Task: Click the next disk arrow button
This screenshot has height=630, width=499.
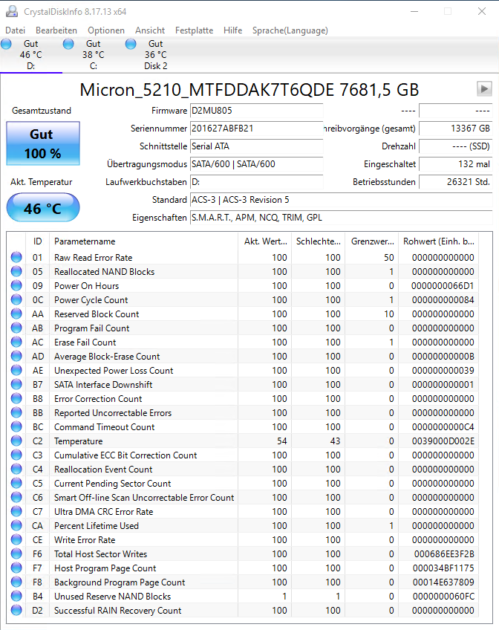Action: coord(484,89)
